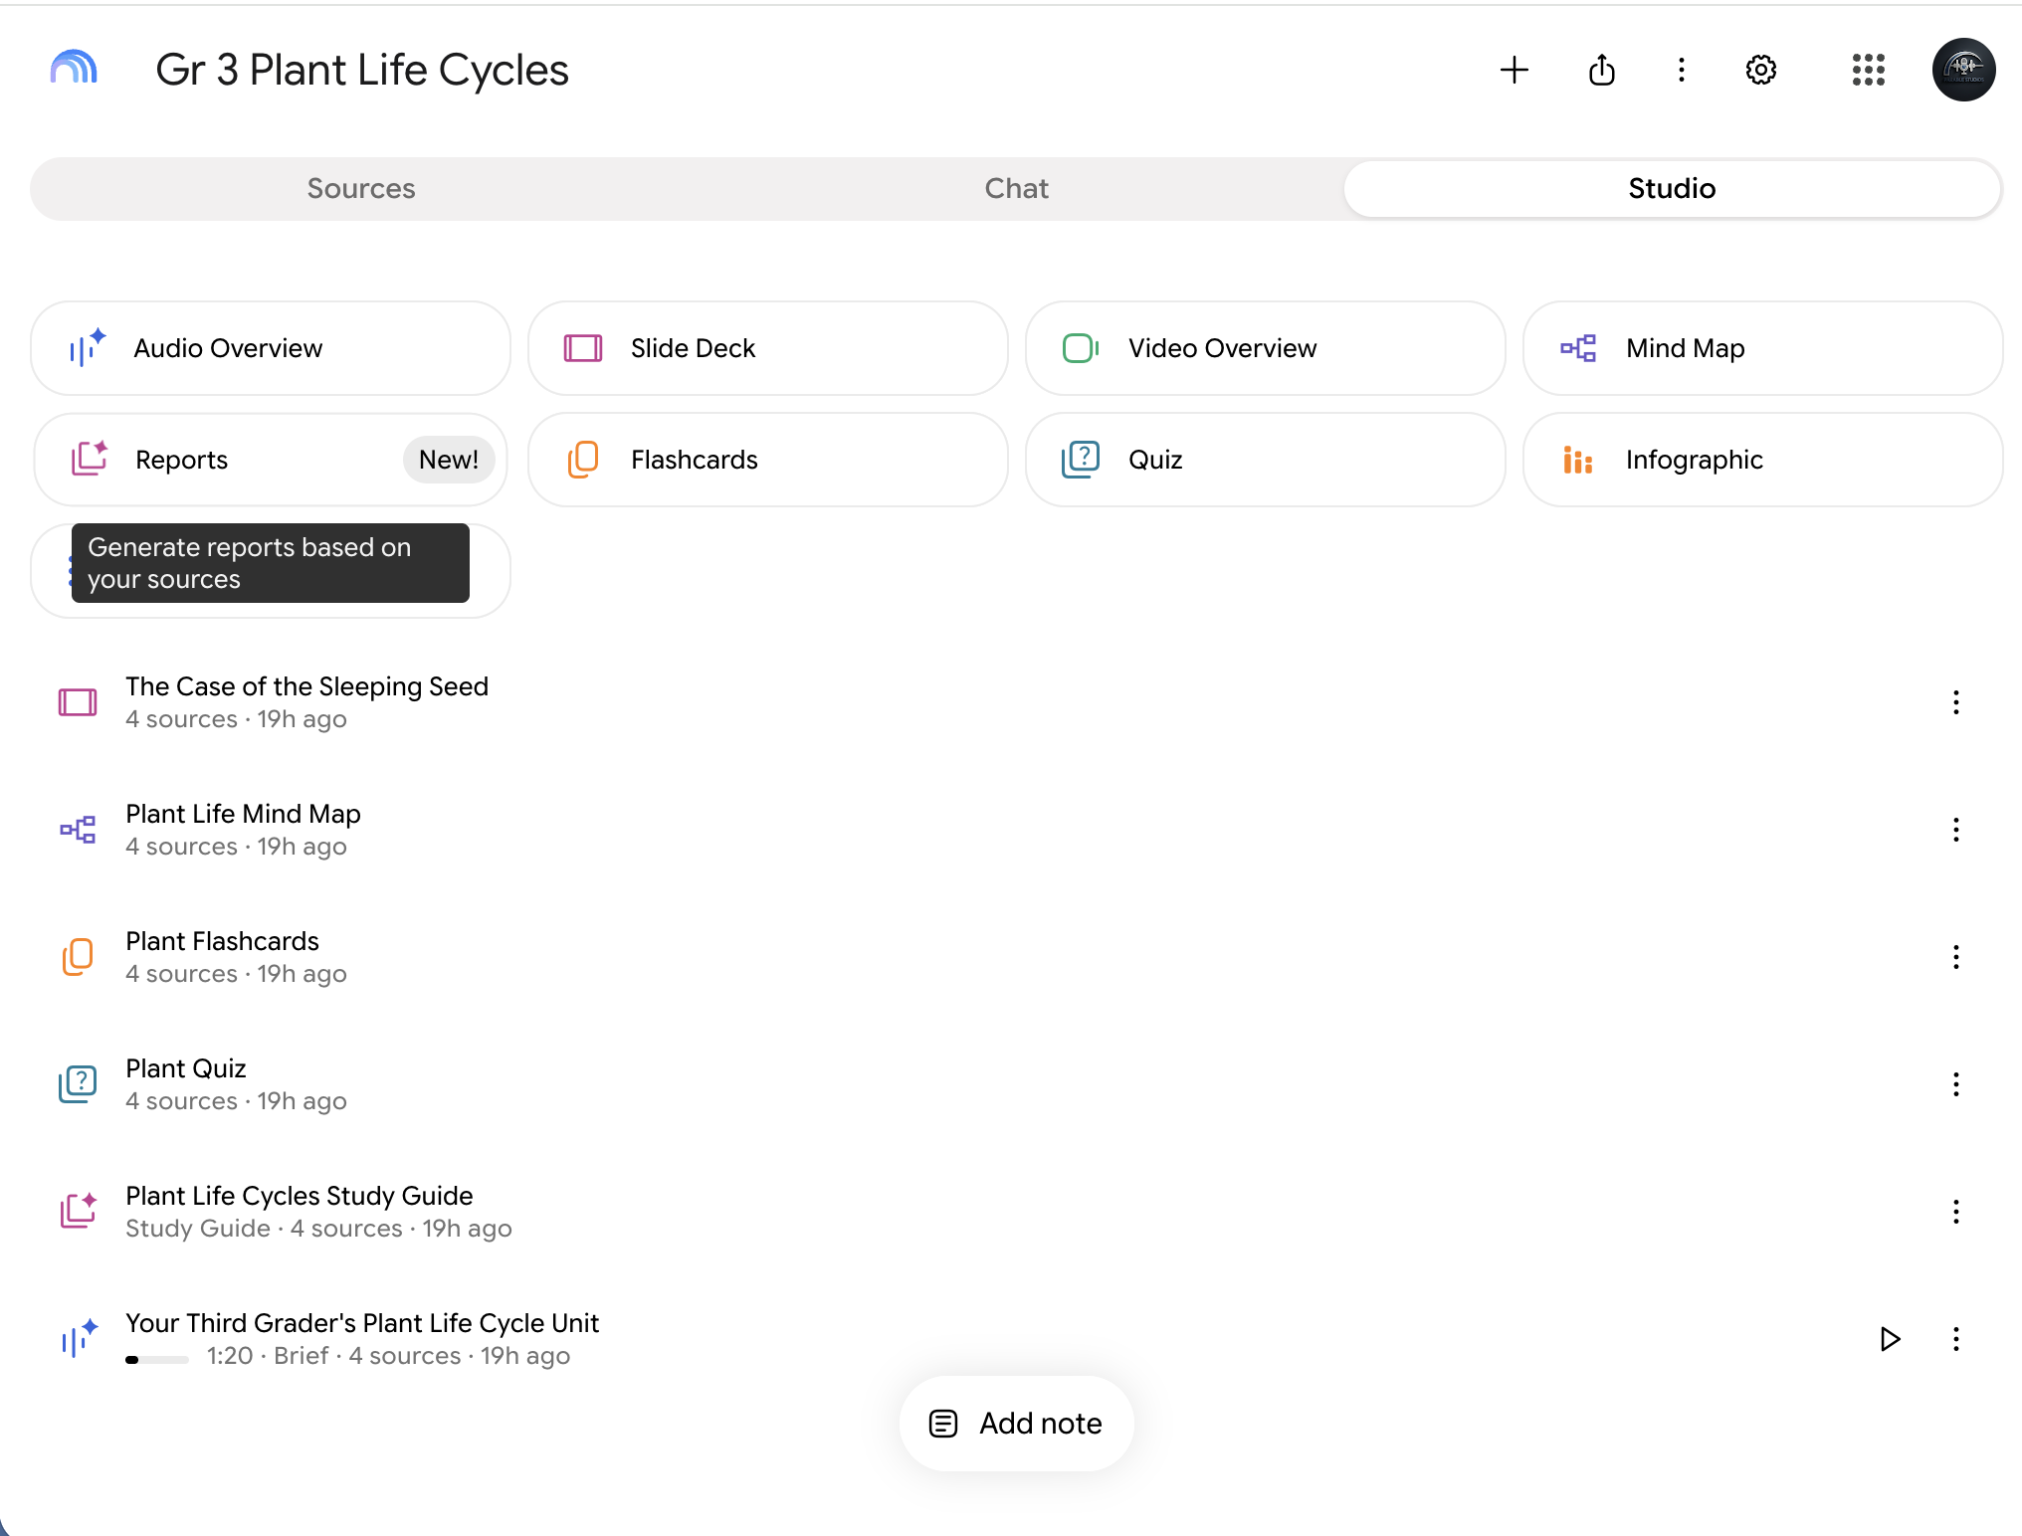Viewport: 2022px width, 1536px height.
Task: Click the plus icon to create a notebook
Action: (1515, 70)
